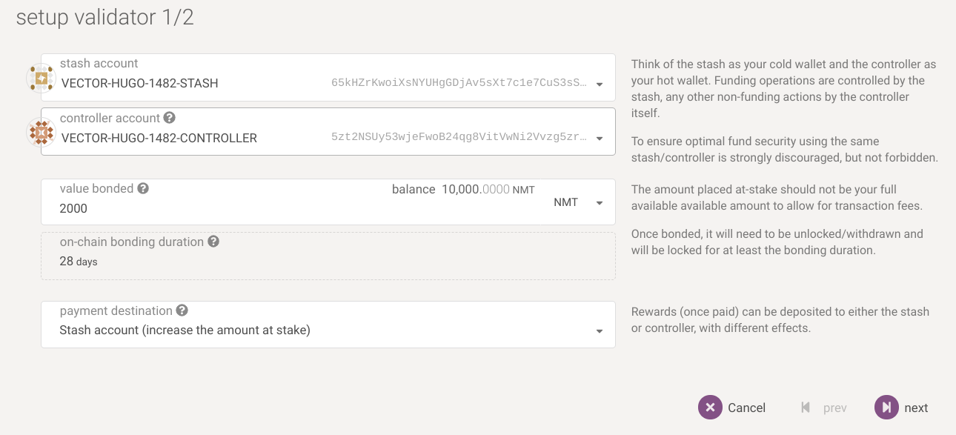Select the VECTOR-HUGO-1482-STASH account name
The width and height of the screenshot is (956, 435).
(x=139, y=83)
